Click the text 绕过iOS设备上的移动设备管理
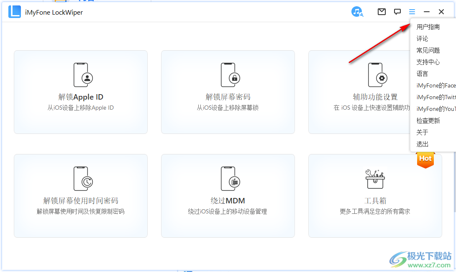 click(x=228, y=211)
